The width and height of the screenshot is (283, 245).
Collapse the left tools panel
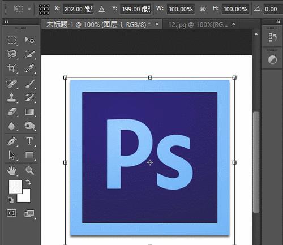coord(6,22)
